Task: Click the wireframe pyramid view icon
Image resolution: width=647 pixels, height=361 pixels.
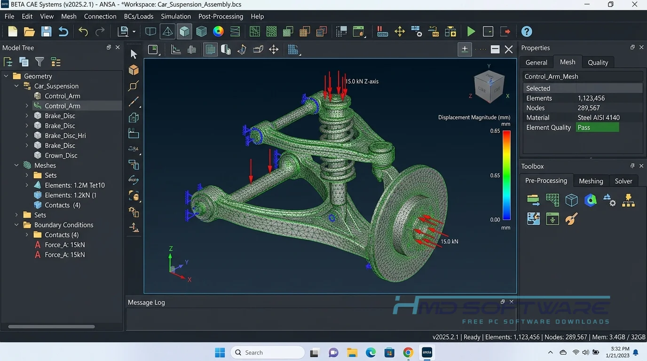Action: coord(167,31)
